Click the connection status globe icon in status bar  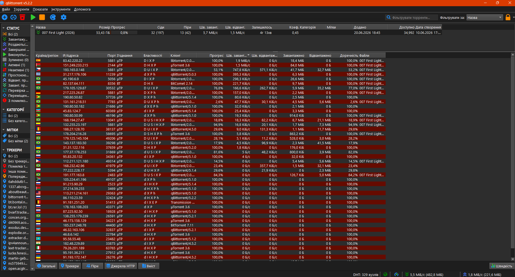(385, 274)
